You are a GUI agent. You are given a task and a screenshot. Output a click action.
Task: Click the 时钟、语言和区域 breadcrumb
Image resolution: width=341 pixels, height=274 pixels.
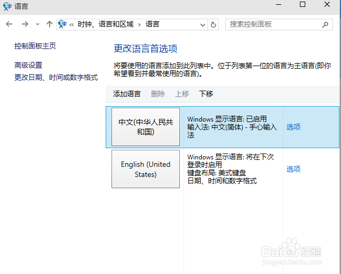point(106,24)
